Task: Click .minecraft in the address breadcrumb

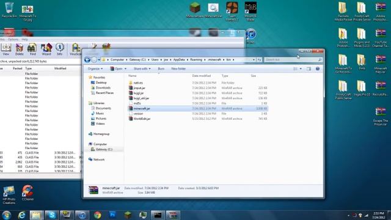Action: tap(214, 60)
